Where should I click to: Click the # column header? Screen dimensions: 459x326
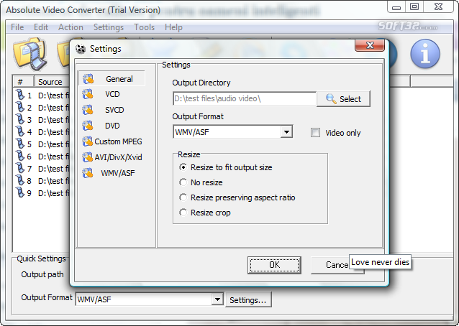tap(24, 82)
